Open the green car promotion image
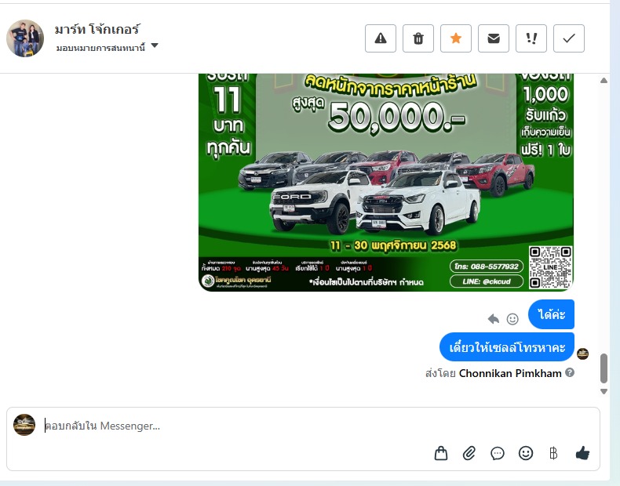Screen dimensions: 620x486 386,182
